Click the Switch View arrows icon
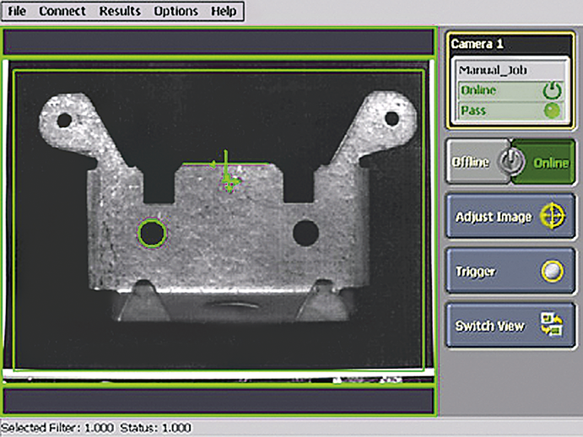This screenshot has height=437, width=583. (551, 326)
